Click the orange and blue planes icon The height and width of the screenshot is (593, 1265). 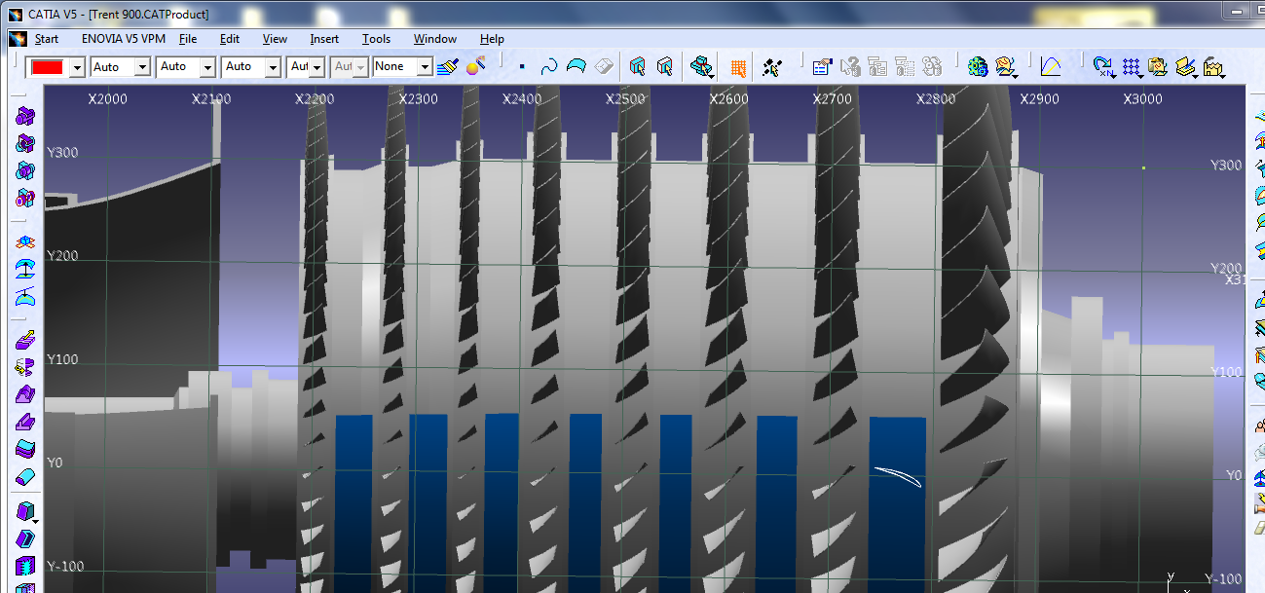click(25, 241)
